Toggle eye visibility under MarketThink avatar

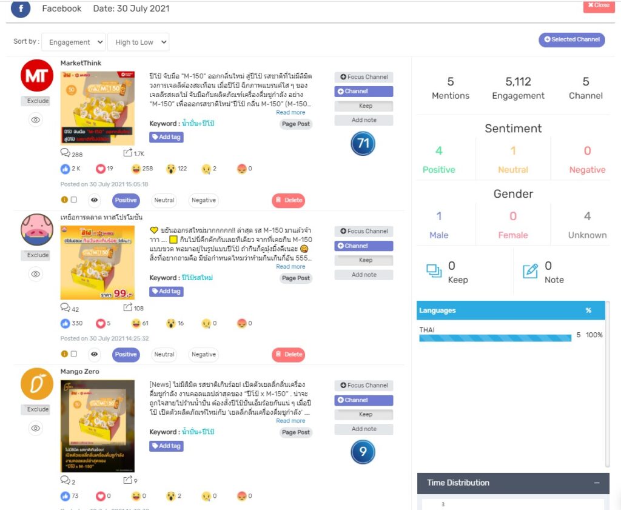click(x=36, y=119)
